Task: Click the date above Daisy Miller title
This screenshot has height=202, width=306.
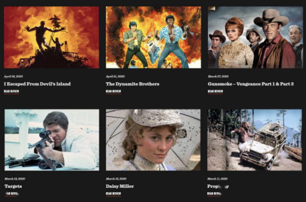Action: (x=116, y=179)
